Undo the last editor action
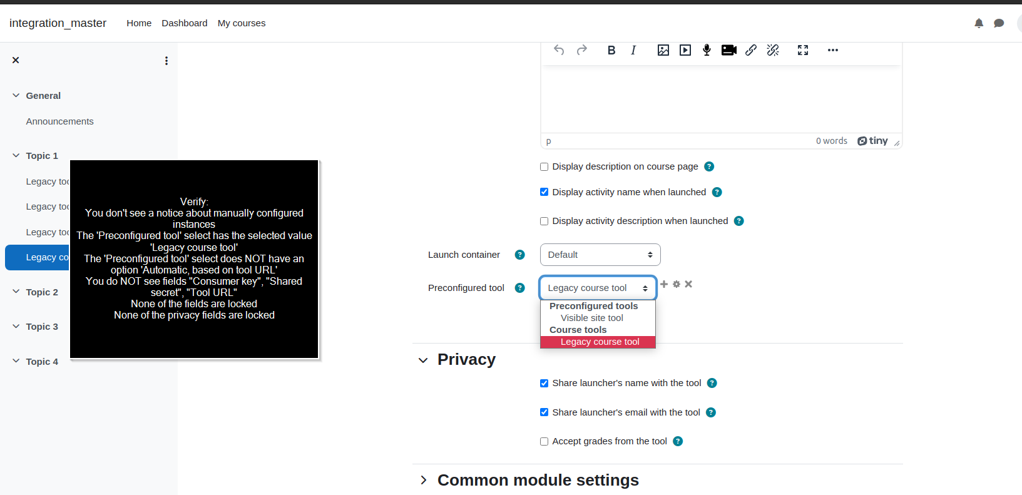The height and width of the screenshot is (495, 1022). [x=559, y=50]
